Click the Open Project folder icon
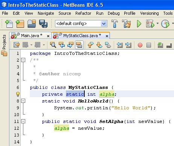This screenshot has width=174, height=146. click(x=32, y=23)
